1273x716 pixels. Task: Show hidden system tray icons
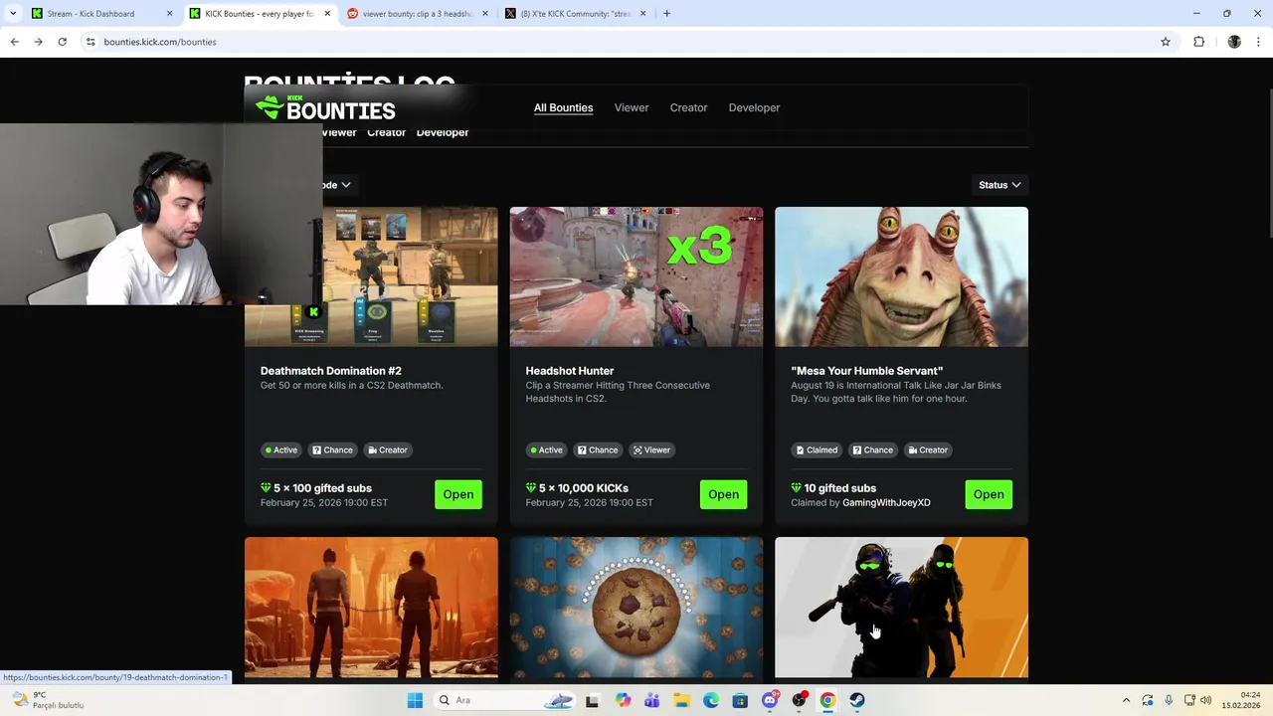tap(1126, 700)
